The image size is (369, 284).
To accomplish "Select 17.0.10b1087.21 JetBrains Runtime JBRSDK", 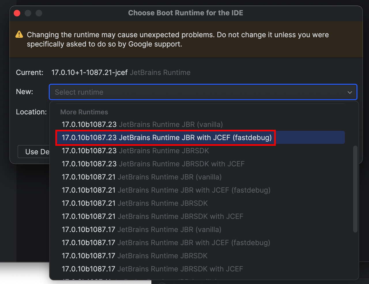I will [200, 203].
